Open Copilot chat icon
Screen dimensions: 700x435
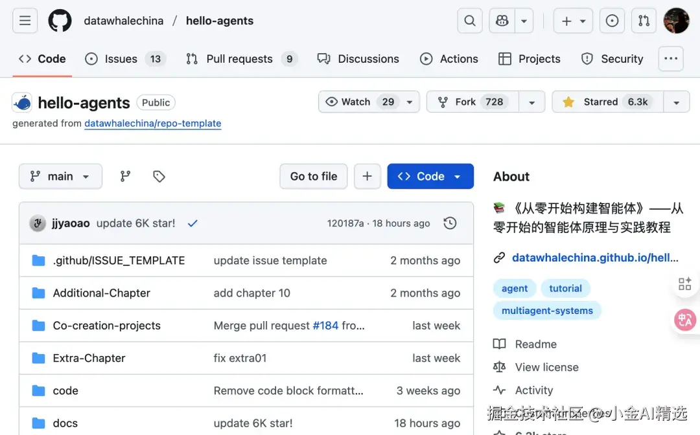click(502, 21)
